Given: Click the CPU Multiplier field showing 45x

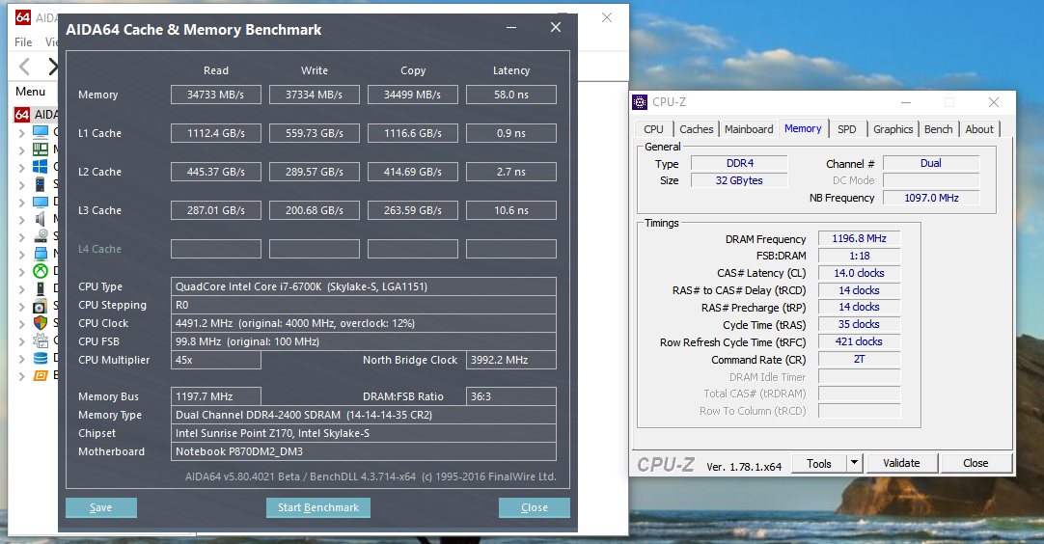Looking at the screenshot, I should tap(216, 360).
